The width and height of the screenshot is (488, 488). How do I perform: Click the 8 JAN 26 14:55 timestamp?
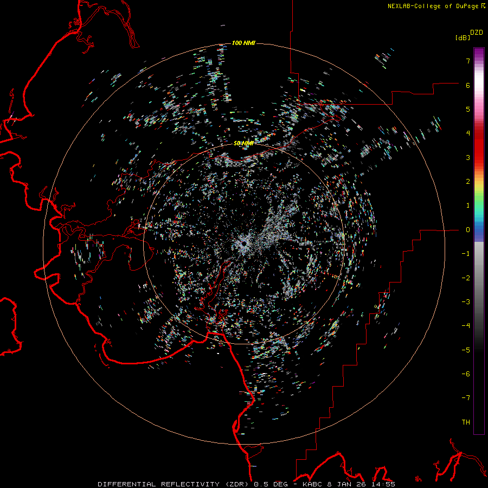tap(361, 484)
